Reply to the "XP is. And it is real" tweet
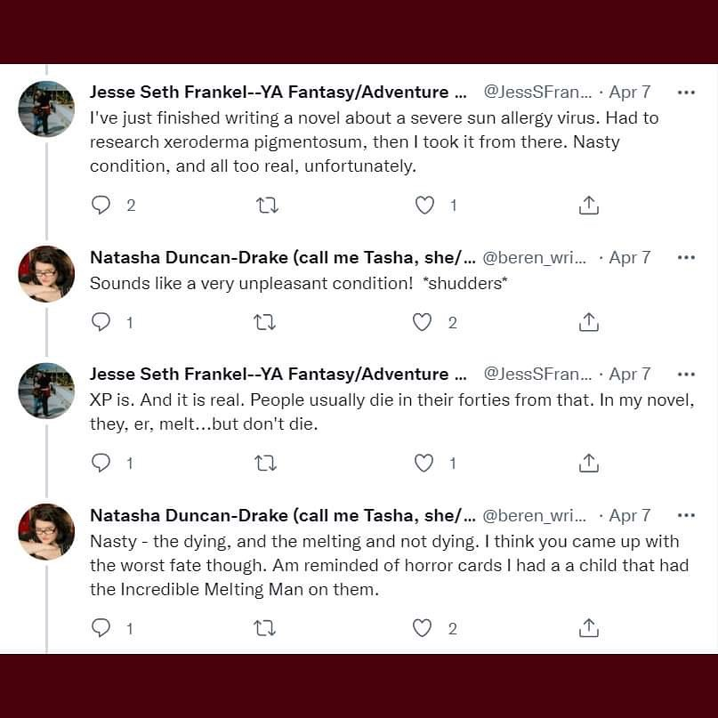 (101, 463)
